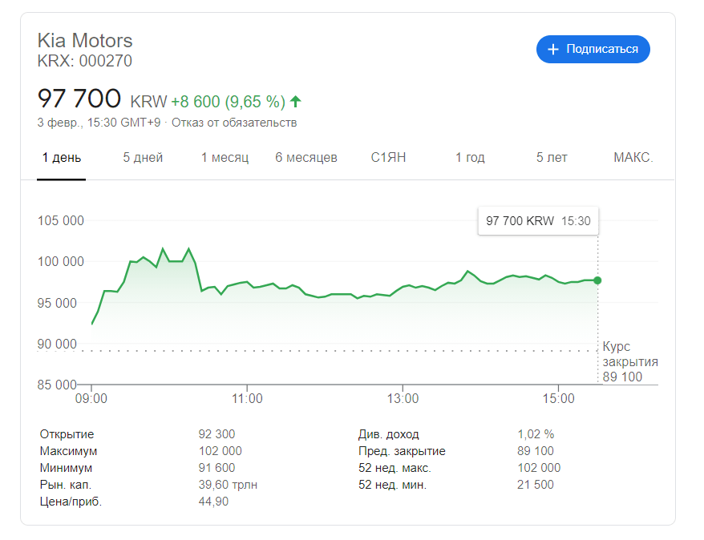Image resolution: width=704 pixels, height=540 pixels.
Task: Click the 11:00 time axis label
Action: pyautogui.click(x=247, y=398)
